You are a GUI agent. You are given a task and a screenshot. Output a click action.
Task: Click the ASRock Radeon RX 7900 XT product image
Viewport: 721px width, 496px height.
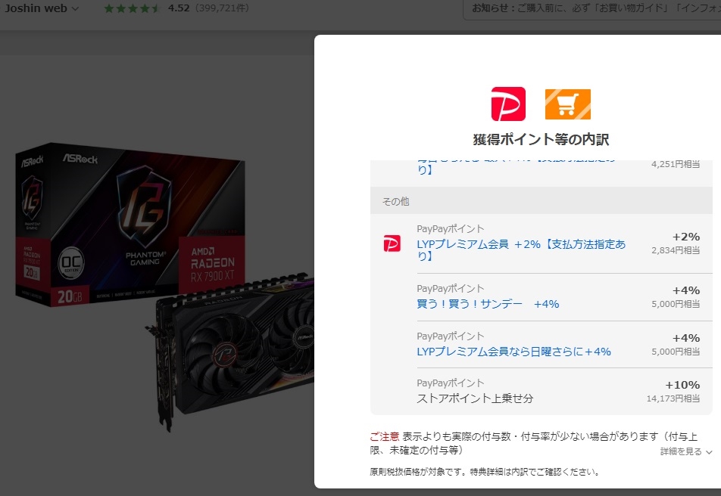166,287
